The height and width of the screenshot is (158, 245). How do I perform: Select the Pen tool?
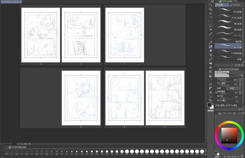(x=210, y=42)
